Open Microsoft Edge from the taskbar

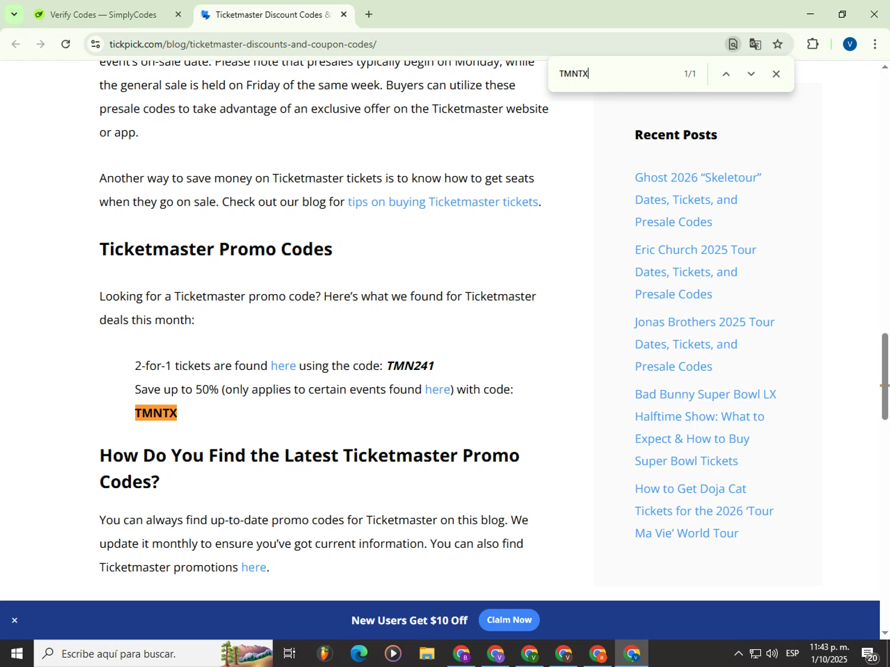[358, 653]
